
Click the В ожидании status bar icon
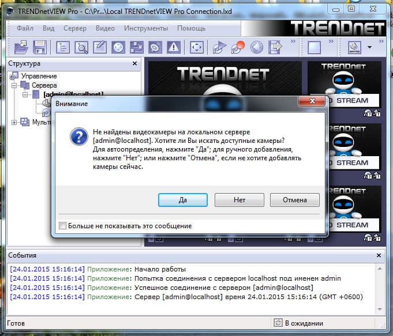tap(278, 323)
